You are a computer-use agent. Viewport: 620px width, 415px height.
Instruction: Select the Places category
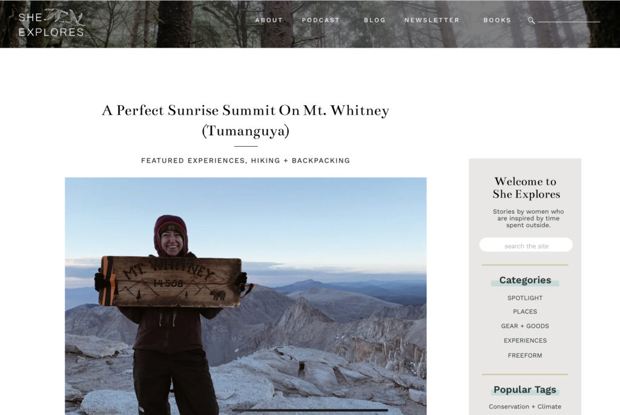525,312
